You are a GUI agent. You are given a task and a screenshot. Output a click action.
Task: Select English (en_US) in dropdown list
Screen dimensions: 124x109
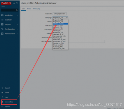pos(60,22)
